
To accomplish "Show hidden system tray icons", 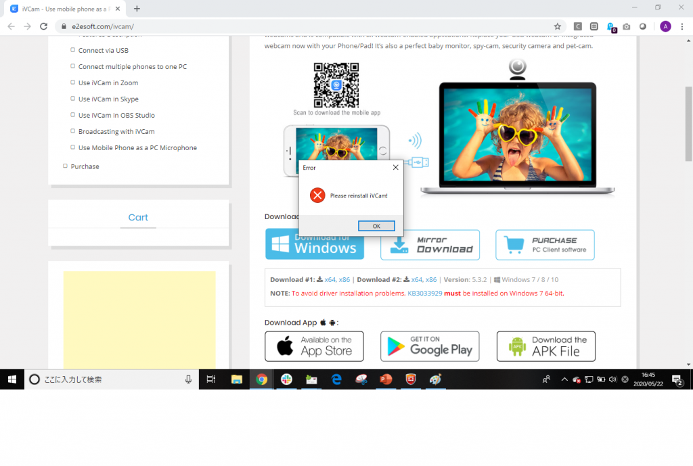I will (x=564, y=379).
